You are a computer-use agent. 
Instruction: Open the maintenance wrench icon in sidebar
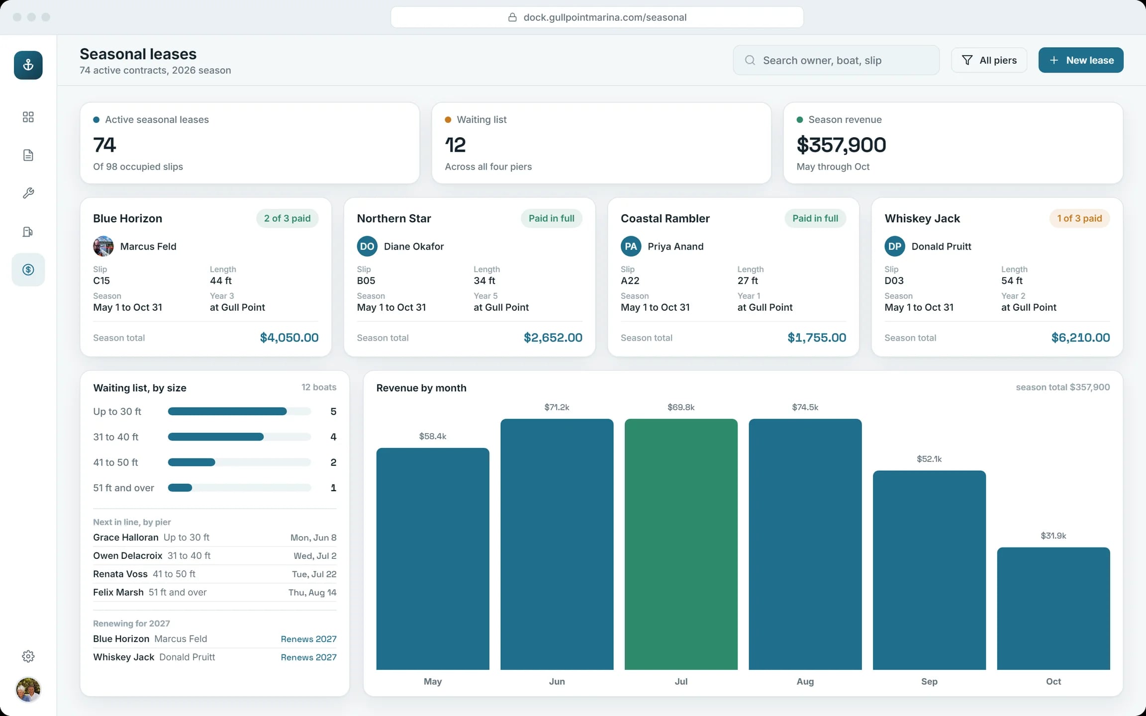tap(28, 193)
